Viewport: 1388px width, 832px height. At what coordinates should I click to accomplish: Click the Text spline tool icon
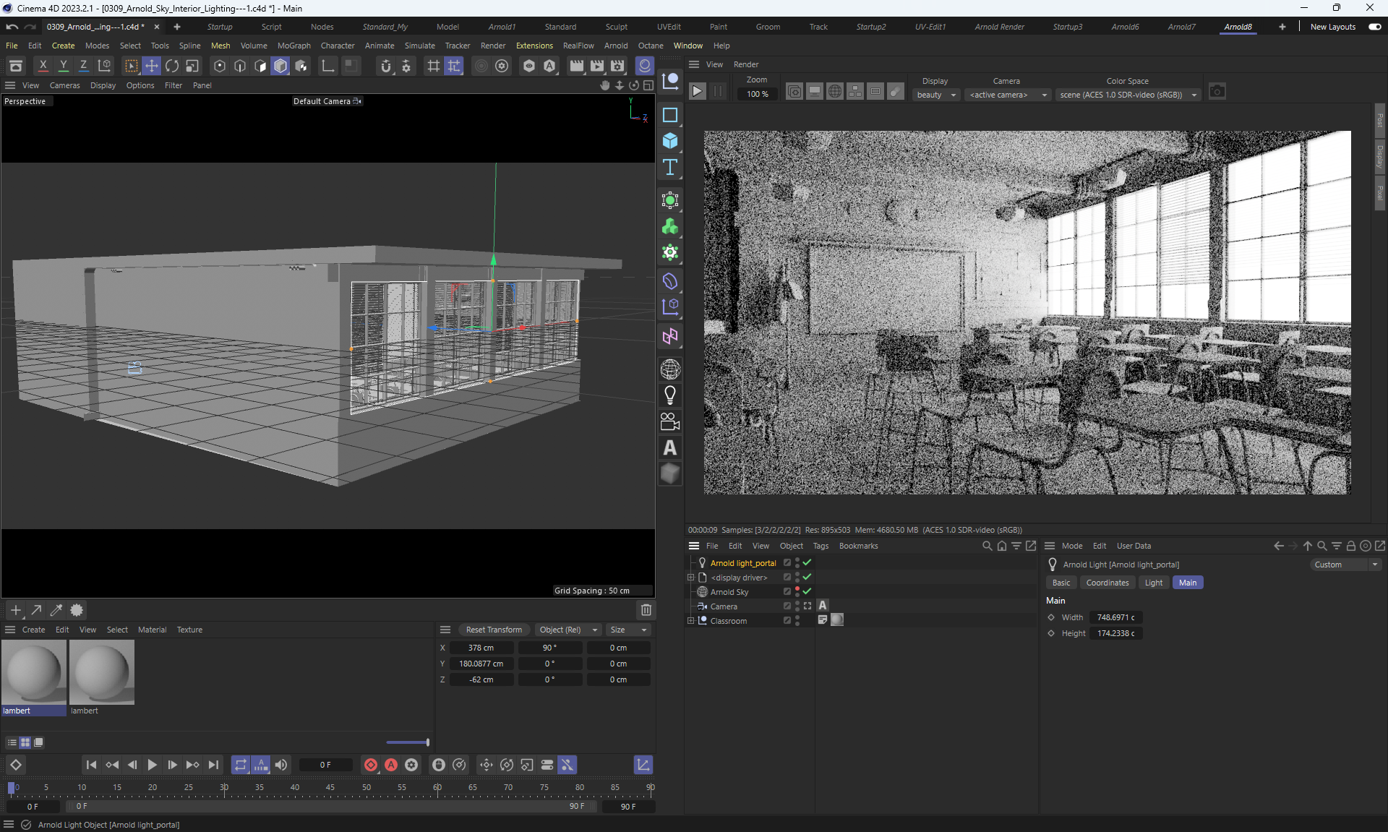pyautogui.click(x=670, y=167)
